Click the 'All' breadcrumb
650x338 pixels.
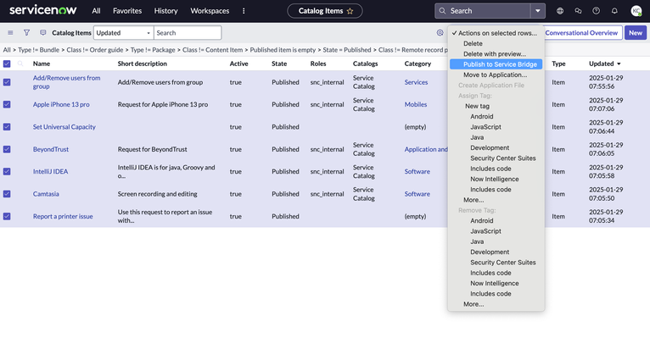[x=7, y=50]
